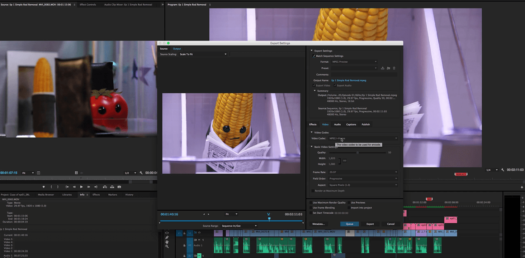Play the clip in Source monitor
The height and width of the screenshot is (258, 525).
(x=81, y=187)
